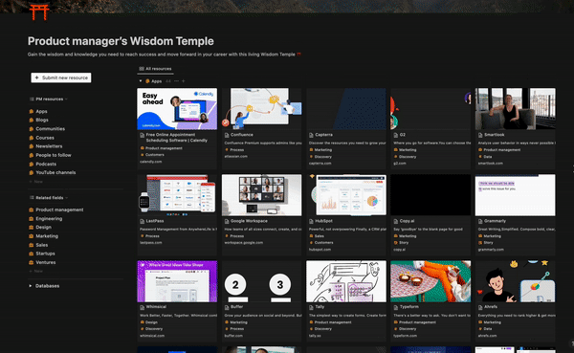This screenshot has width=574, height=353.
Task: Click the red torii gate page icon
Action: tap(39, 12)
